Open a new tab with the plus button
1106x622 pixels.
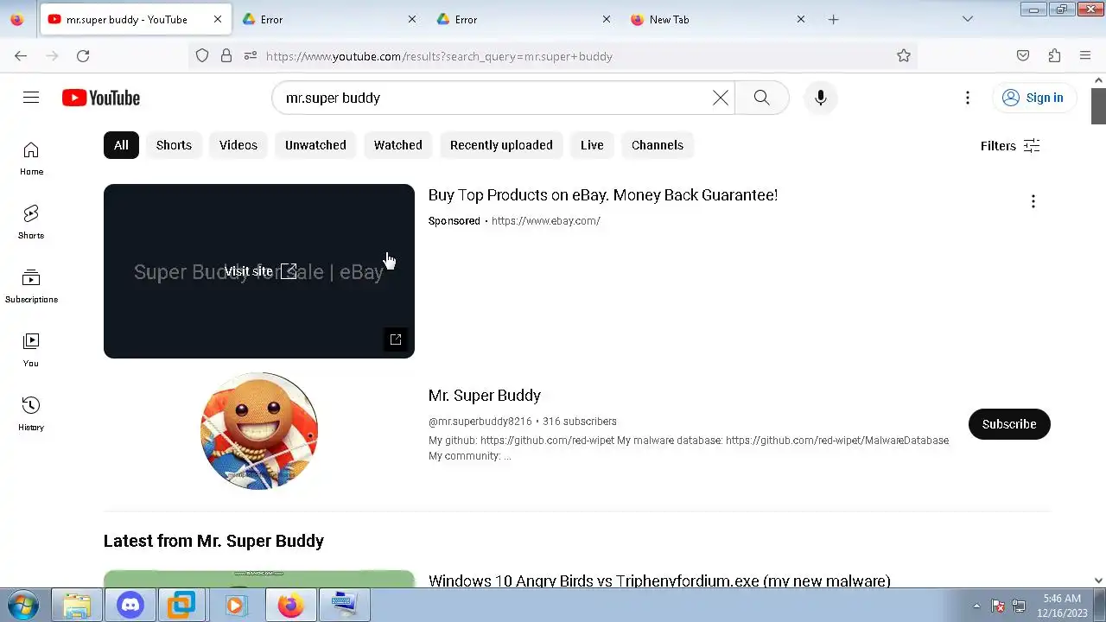click(833, 19)
